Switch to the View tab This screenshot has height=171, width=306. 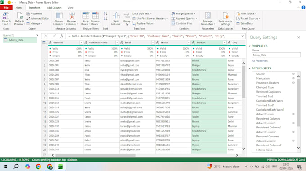71,8
